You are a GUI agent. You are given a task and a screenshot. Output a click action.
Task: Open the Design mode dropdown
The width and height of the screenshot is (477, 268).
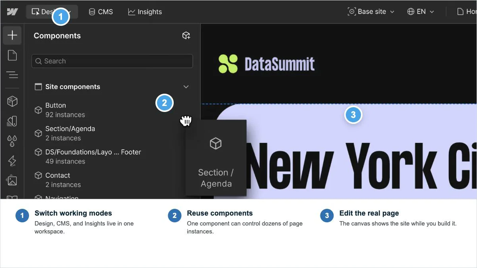pos(52,12)
